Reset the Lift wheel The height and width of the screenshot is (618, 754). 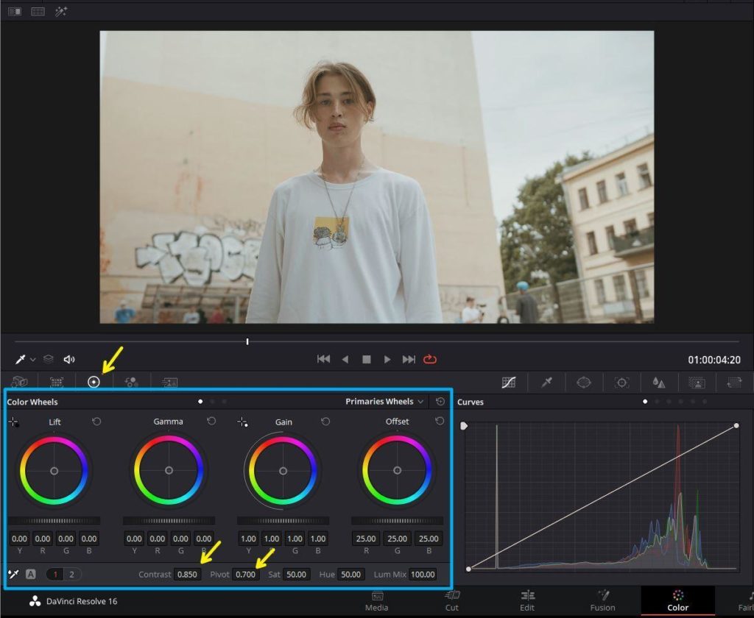click(x=96, y=422)
